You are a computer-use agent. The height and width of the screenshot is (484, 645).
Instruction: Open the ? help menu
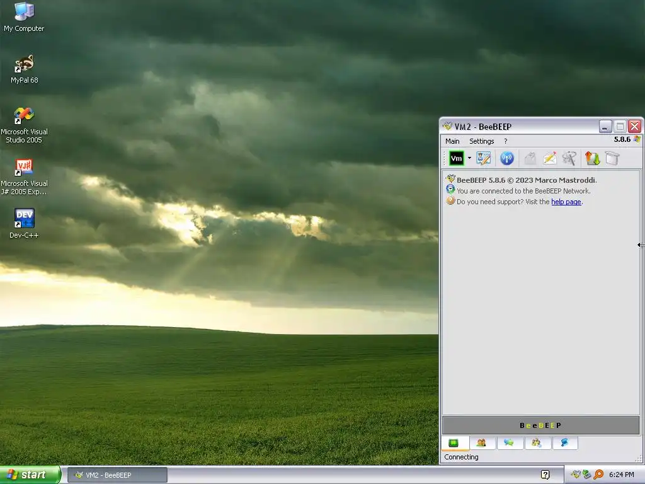(506, 141)
